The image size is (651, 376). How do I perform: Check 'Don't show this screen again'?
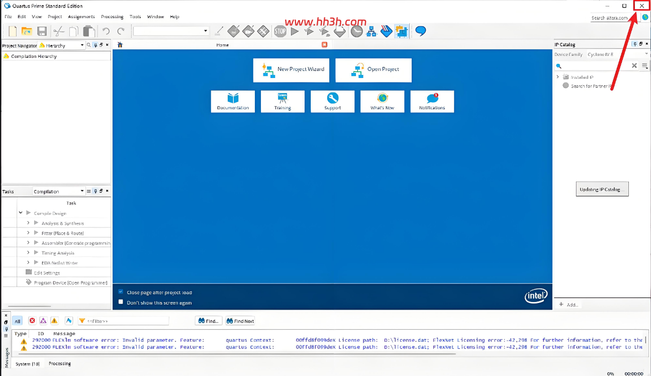click(121, 302)
